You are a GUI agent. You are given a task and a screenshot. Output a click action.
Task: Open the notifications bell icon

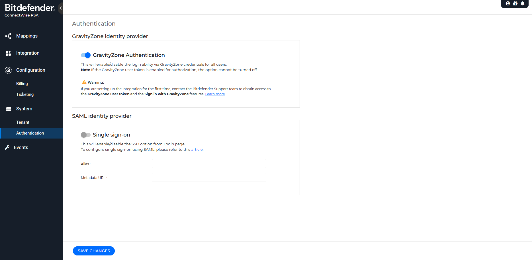tap(523, 3)
